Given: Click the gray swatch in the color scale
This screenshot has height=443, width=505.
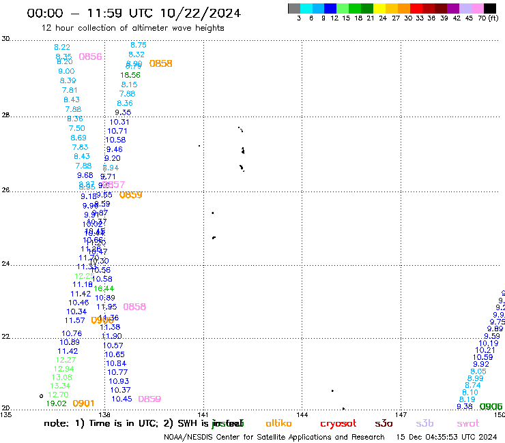Looking at the screenshot, I should coord(294,8).
